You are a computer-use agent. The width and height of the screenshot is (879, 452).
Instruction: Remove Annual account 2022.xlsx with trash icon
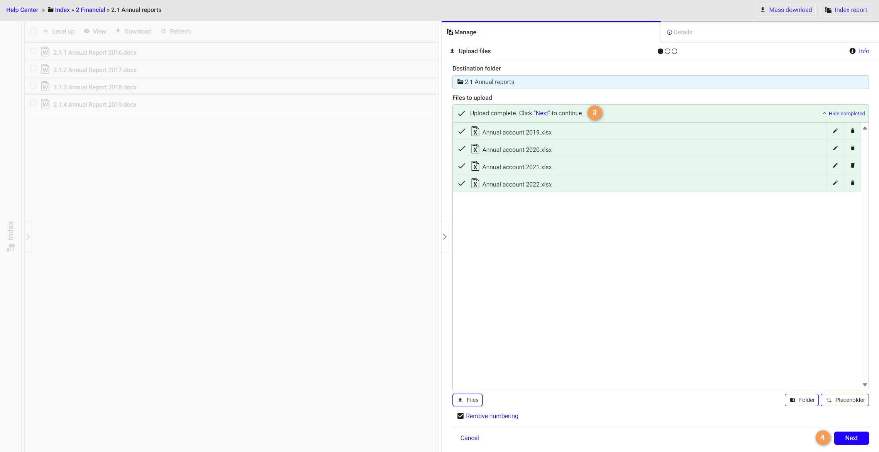coord(852,183)
